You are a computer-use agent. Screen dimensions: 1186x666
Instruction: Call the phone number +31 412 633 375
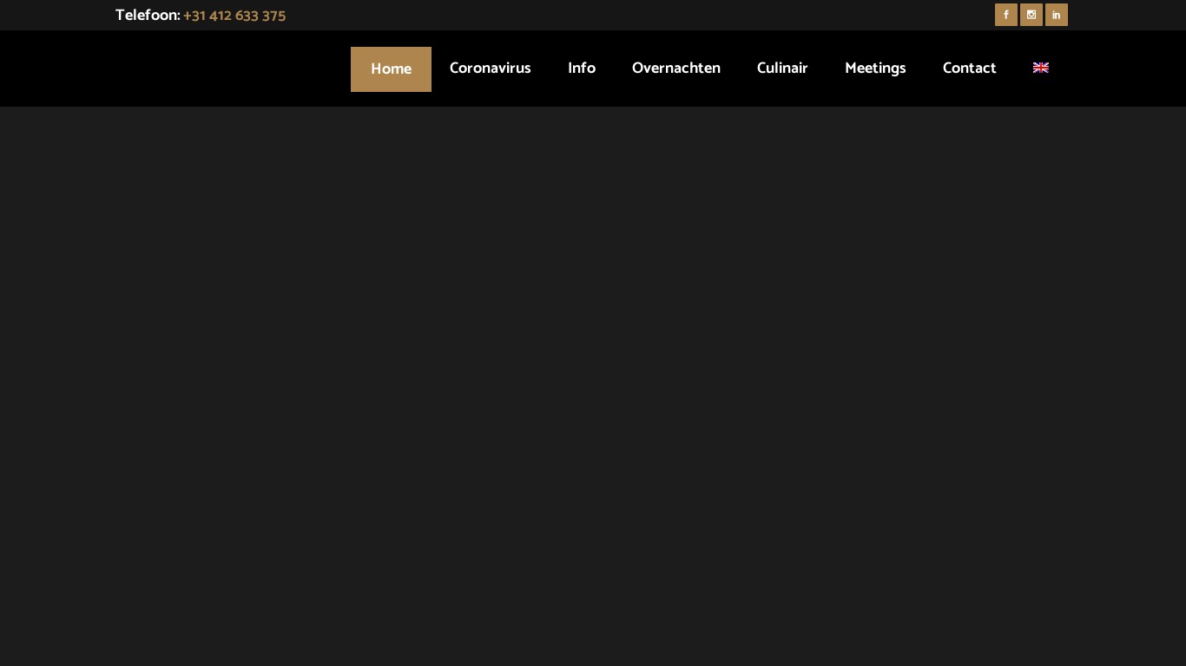(x=234, y=16)
